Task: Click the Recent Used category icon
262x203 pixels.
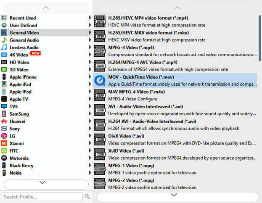Action: tap(4, 18)
